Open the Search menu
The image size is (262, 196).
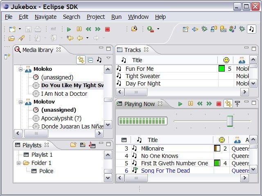click(x=72, y=17)
